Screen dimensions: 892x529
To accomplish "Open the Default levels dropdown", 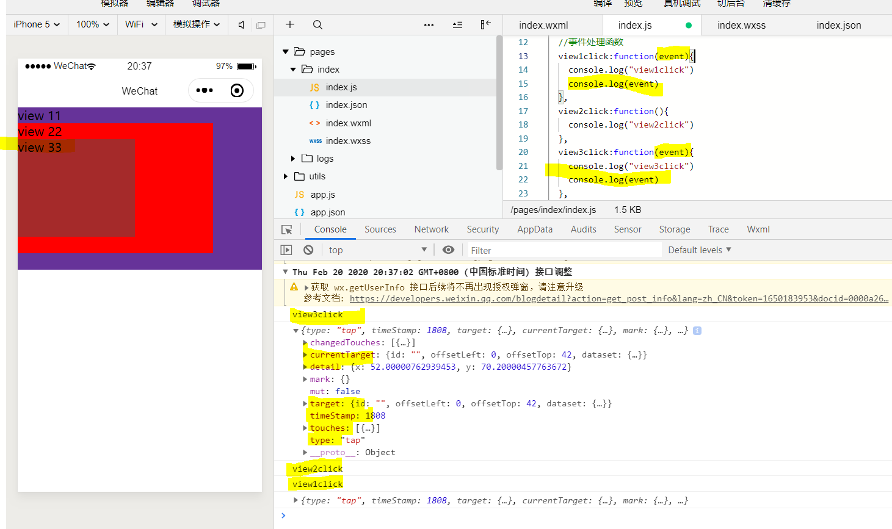I will 697,250.
